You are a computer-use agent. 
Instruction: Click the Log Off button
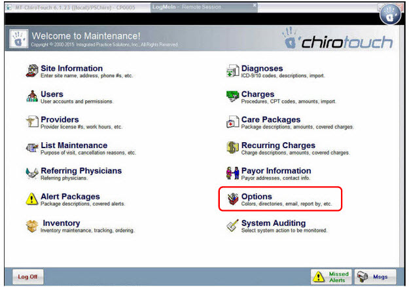coord(28,277)
